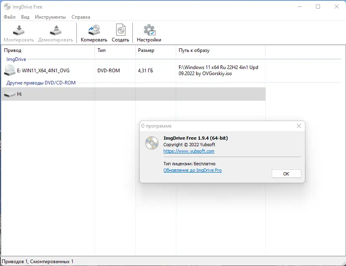This screenshot has height=266, width=346.
Task: Sort by the Размер column header
Action: [x=156, y=50]
